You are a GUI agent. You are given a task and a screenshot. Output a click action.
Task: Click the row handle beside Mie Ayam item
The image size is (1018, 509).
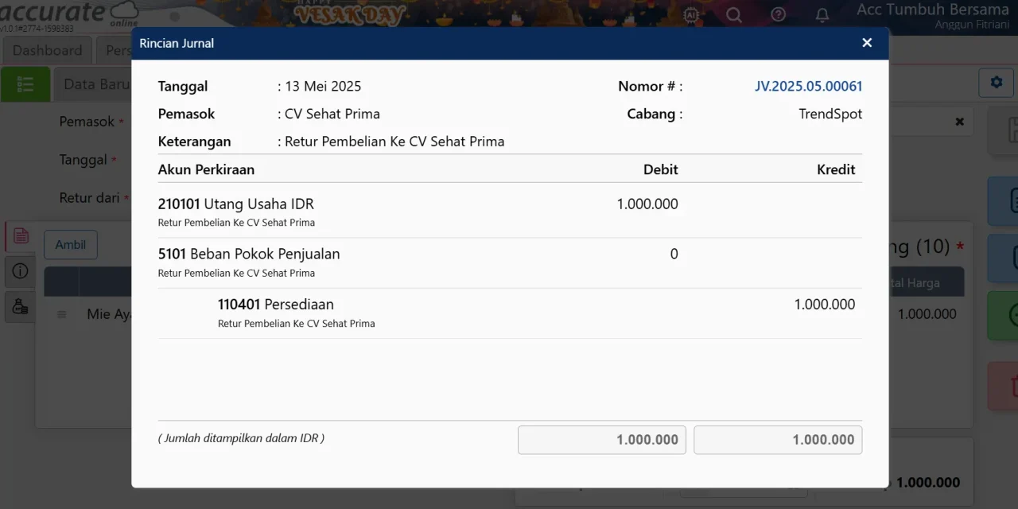61,314
